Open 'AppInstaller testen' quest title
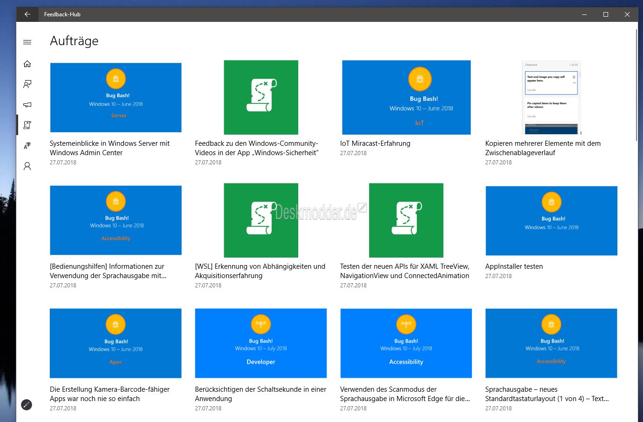The width and height of the screenshot is (643, 422). click(x=514, y=266)
